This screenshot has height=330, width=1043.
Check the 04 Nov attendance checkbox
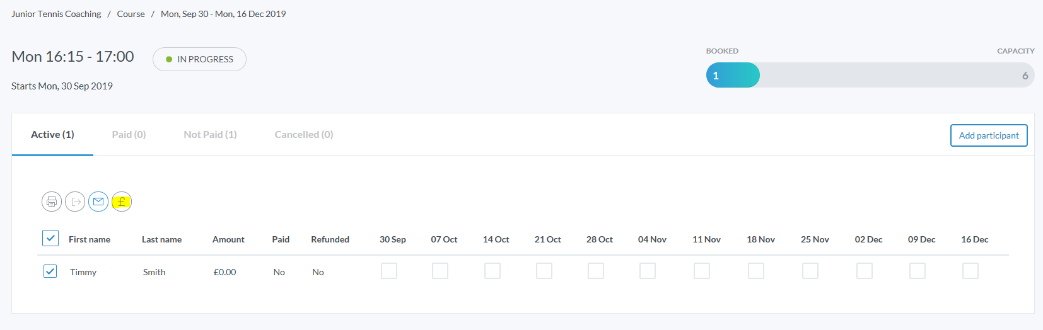click(x=648, y=271)
